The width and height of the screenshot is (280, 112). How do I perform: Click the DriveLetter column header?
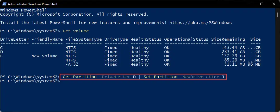coord(14,39)
